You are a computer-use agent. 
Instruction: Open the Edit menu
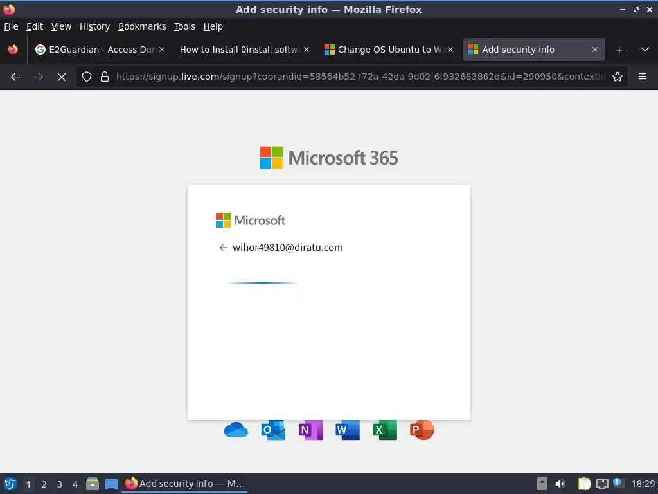click(35, 26)
